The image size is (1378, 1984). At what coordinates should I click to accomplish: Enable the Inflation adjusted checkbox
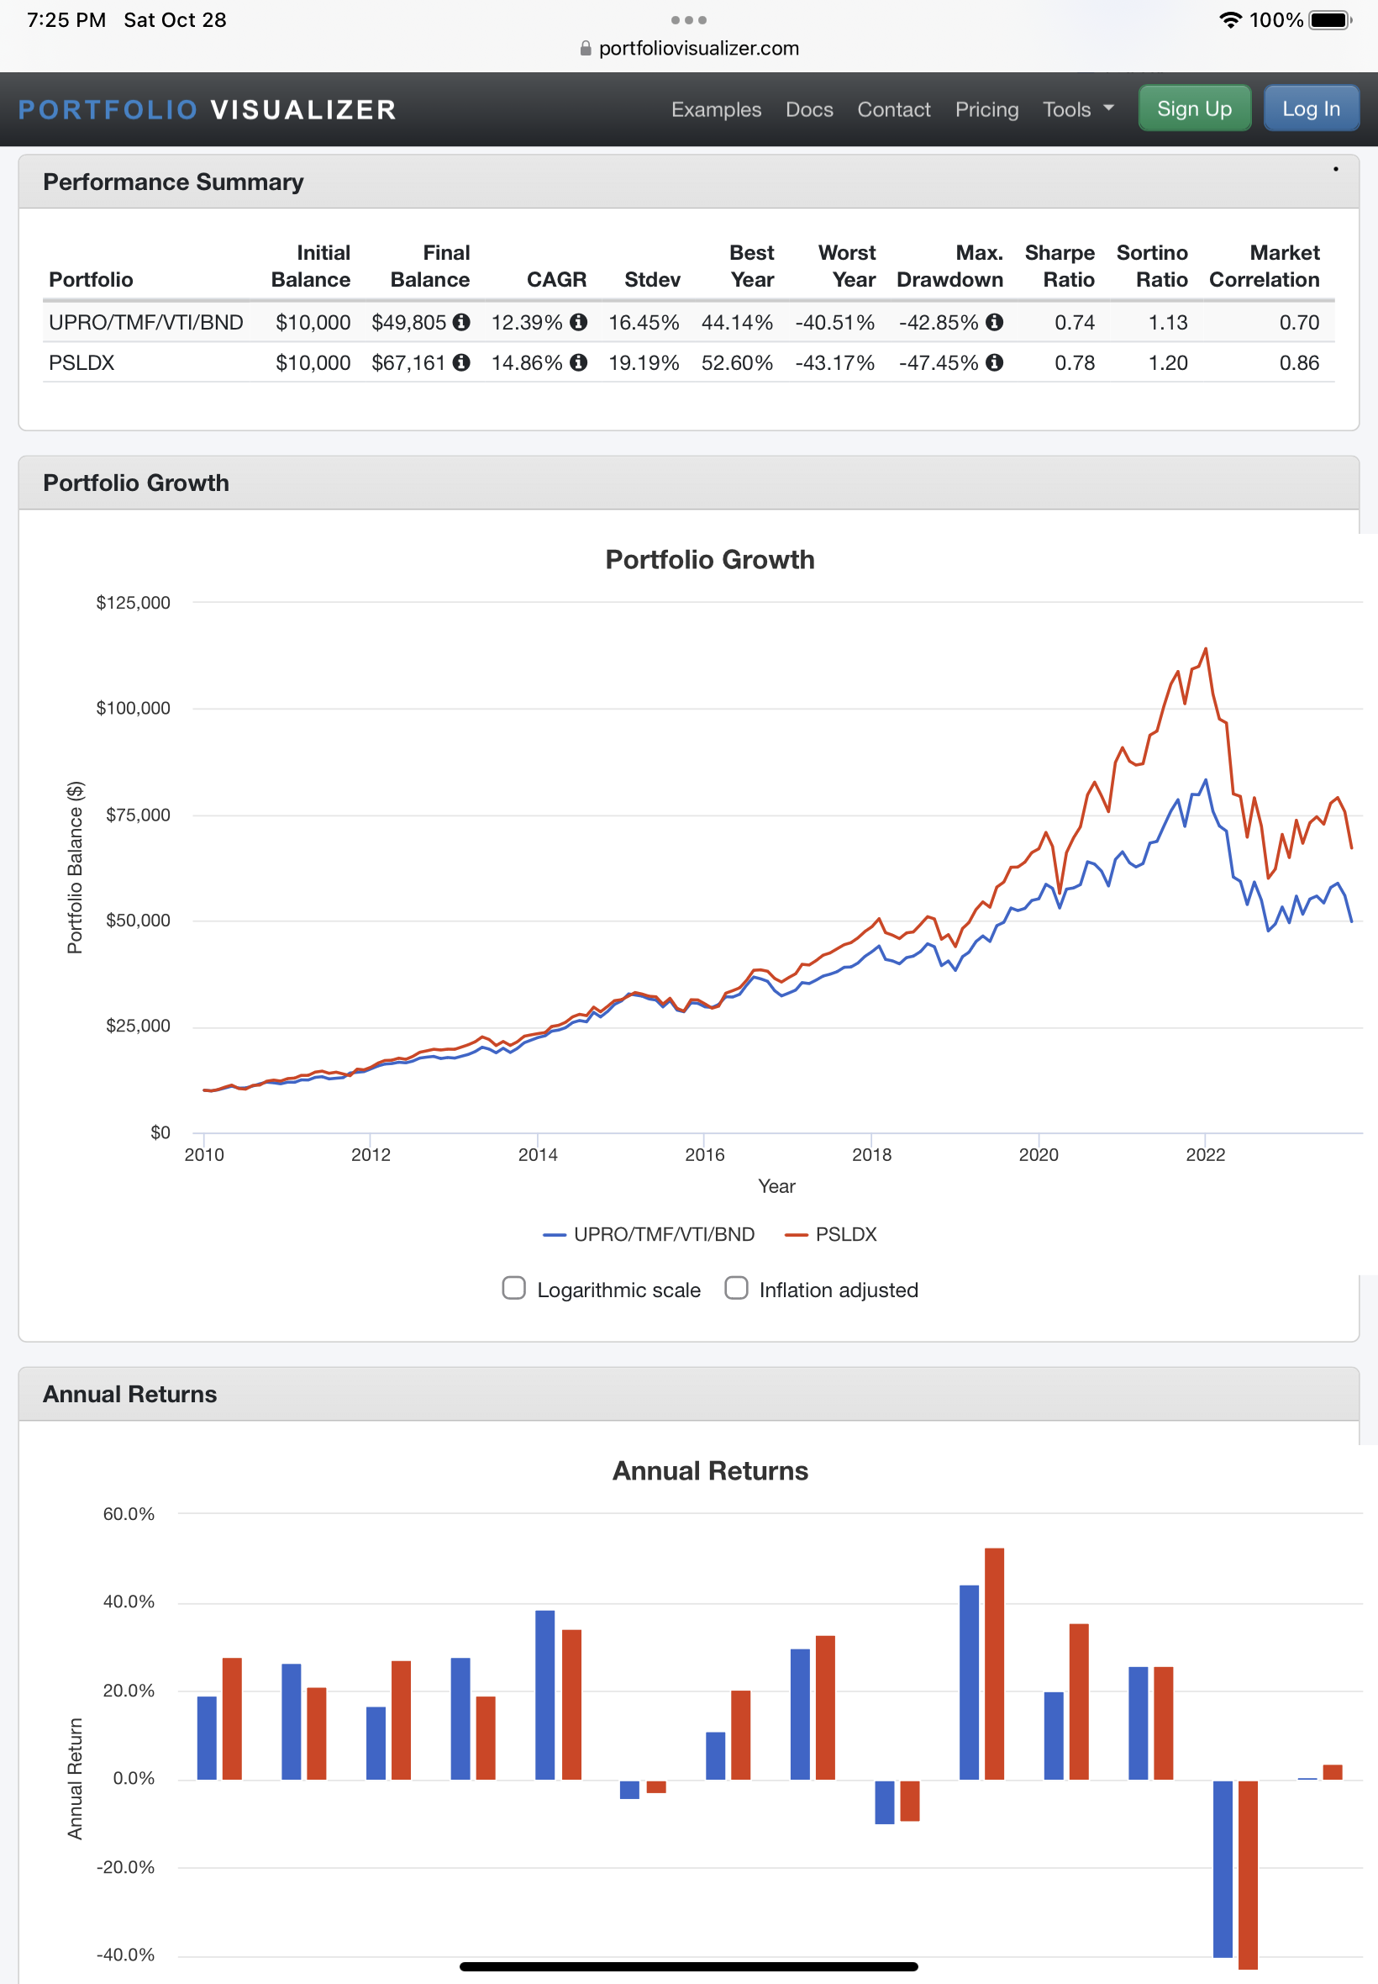pyautogui.click(x=737, y=1288)
